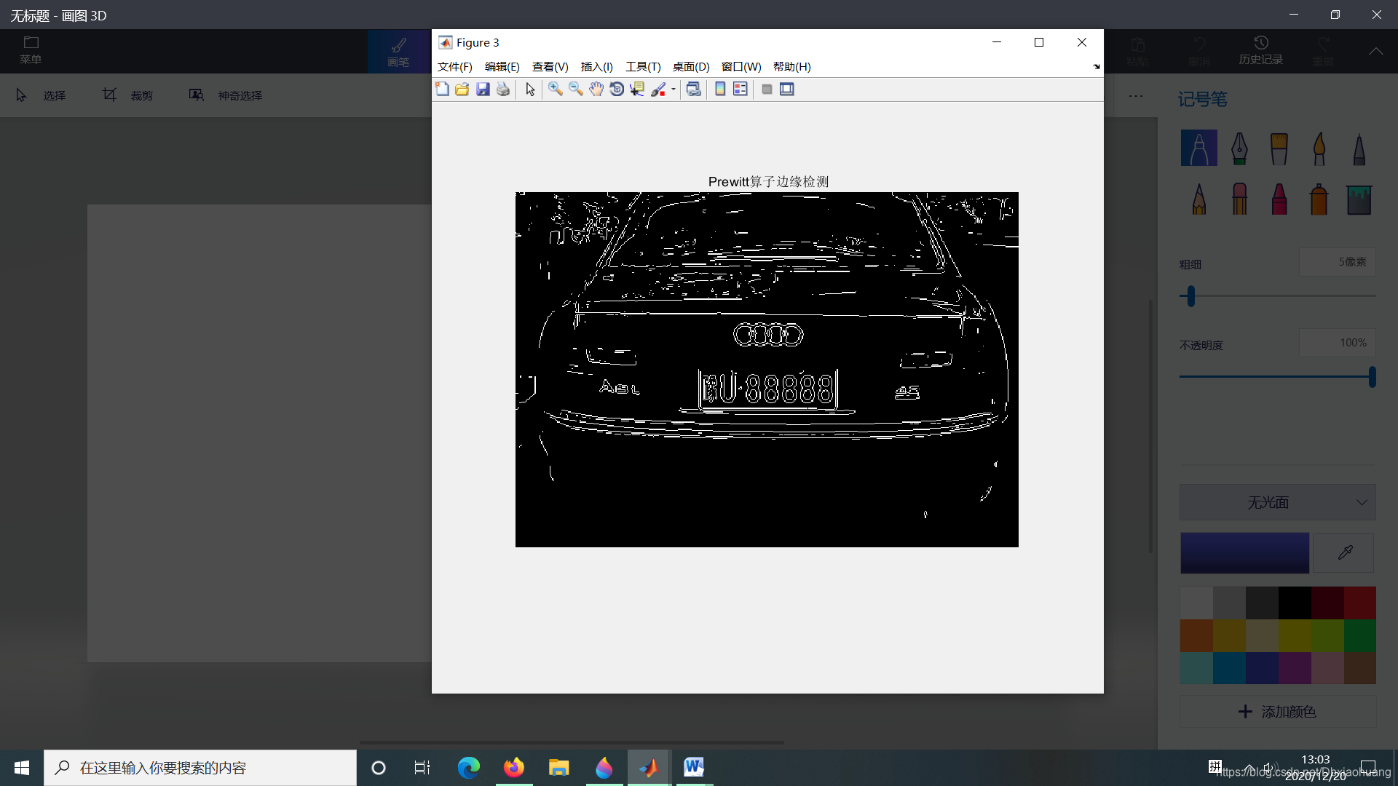Open the 无光面 material dropdown
1398x786 pixels.
[x=1277, y=502]
